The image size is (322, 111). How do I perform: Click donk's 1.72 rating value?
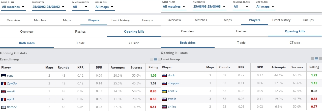[x=314, y=75]
